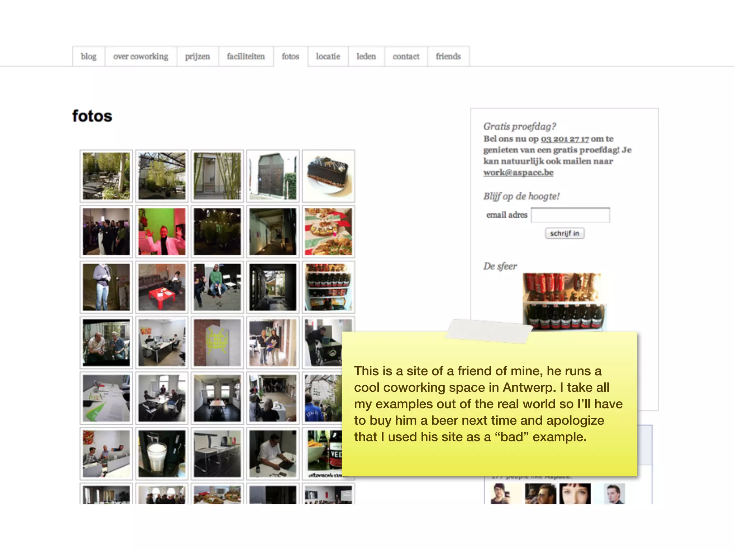Open the glass of milk thumbnail
Screen dimensions: 734x550
coord(162,453)
